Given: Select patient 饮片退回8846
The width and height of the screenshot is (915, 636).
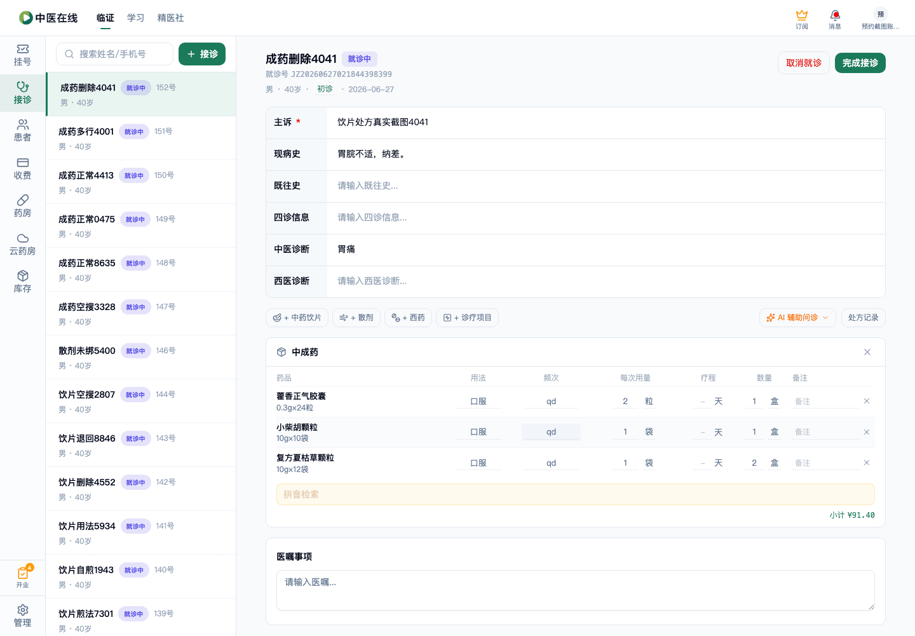Looking at the screenshot, I should click(x=141, y=445).
